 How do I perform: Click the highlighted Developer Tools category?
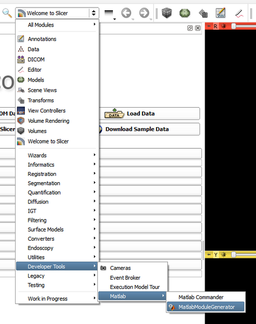coord(57,266)
